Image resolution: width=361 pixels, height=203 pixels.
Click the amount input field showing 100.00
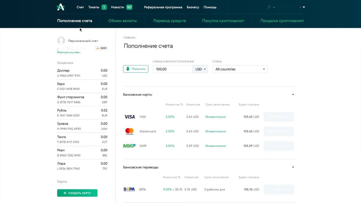(x=172, y=69)
